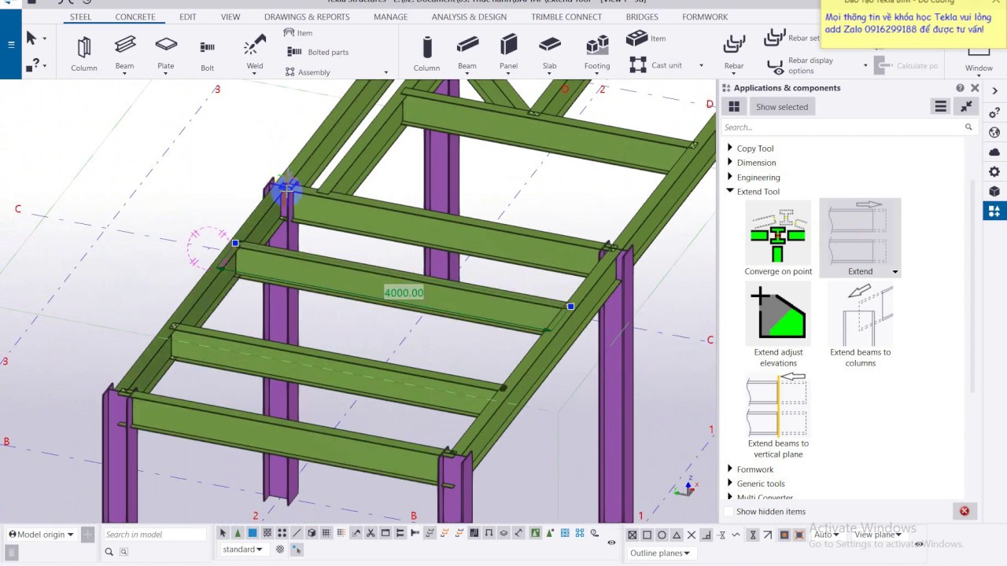Viewport: 1007px width, 566px height.
Task: Open the hamburger file menu
Action: (x=11, y=45)
